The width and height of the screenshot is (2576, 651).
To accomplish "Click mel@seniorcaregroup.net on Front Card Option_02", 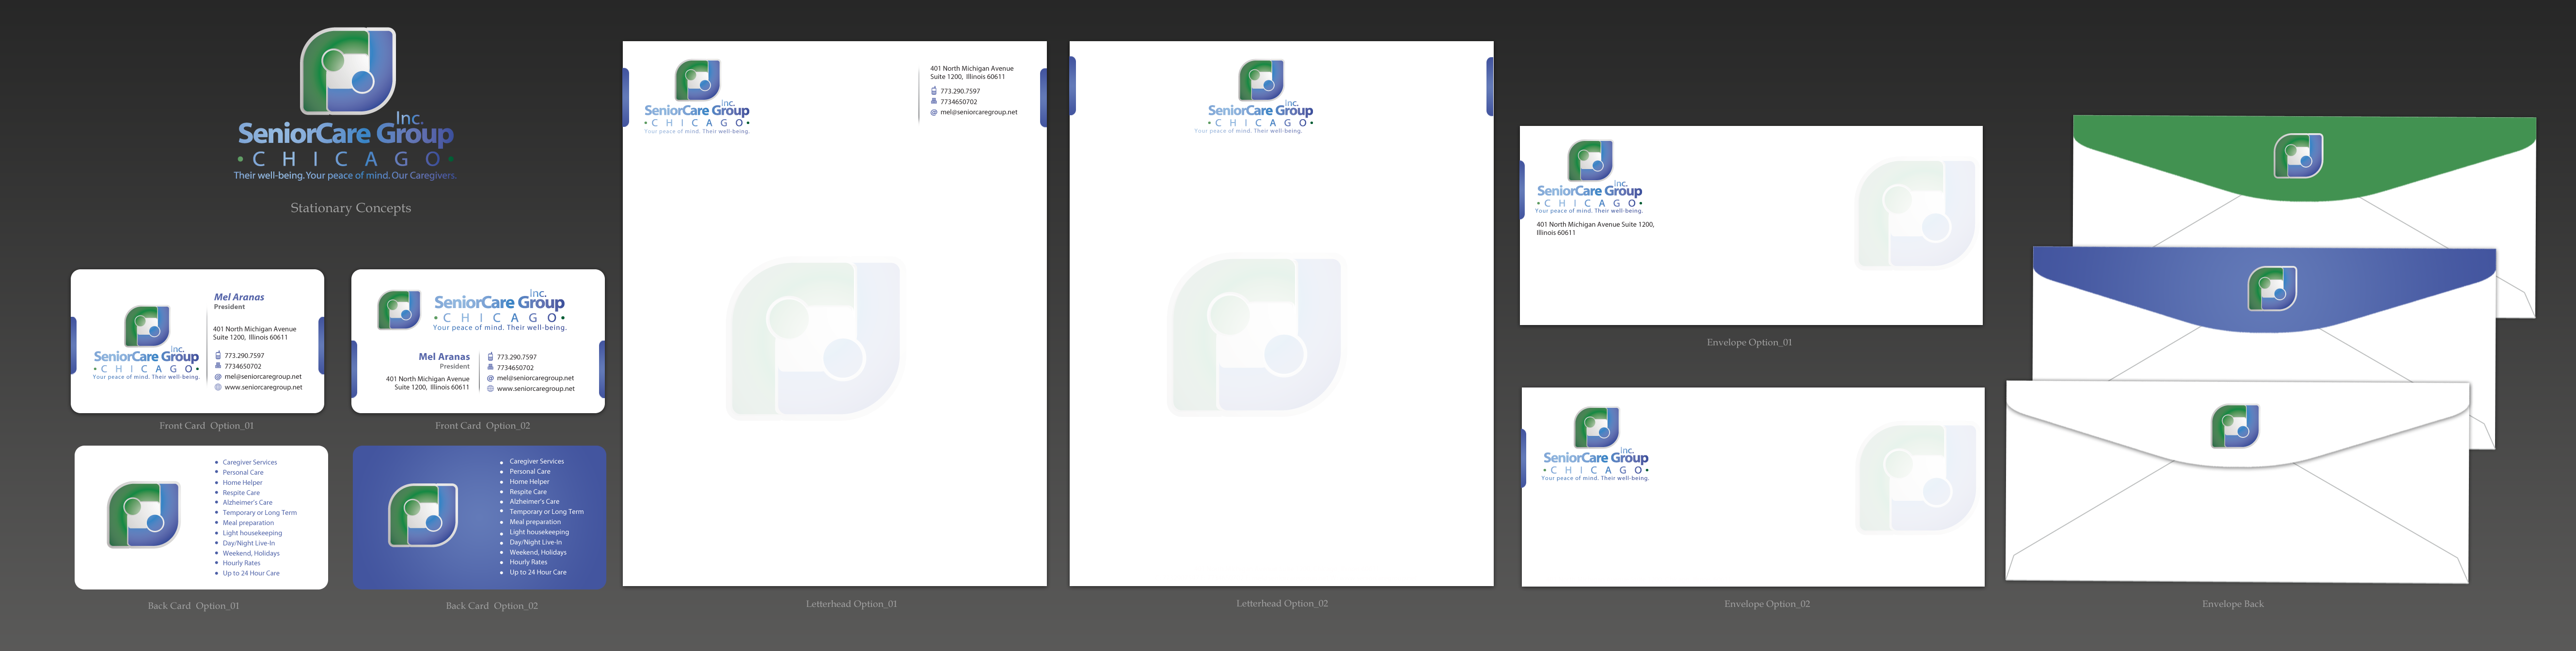I will click(x=535, y=378).
